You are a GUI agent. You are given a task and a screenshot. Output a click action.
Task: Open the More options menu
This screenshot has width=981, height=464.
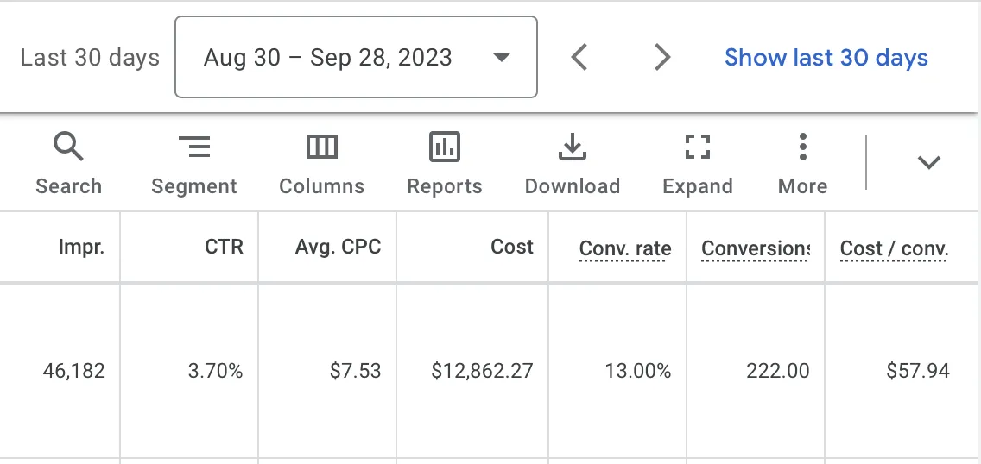803,164
